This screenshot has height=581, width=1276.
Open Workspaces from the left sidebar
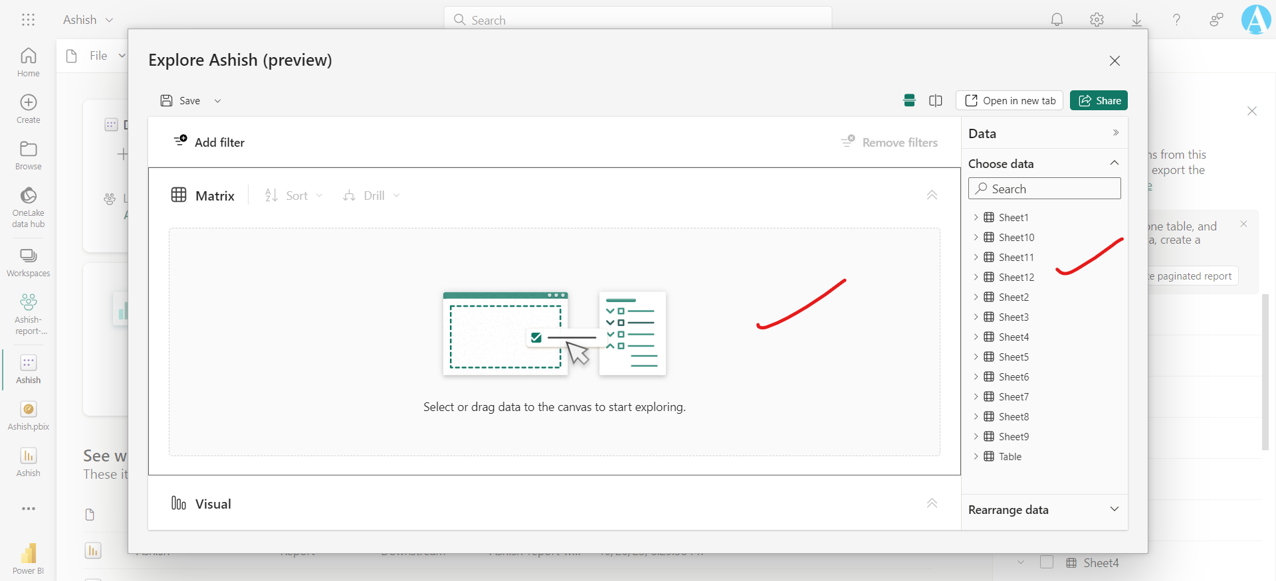click(28, 262)
